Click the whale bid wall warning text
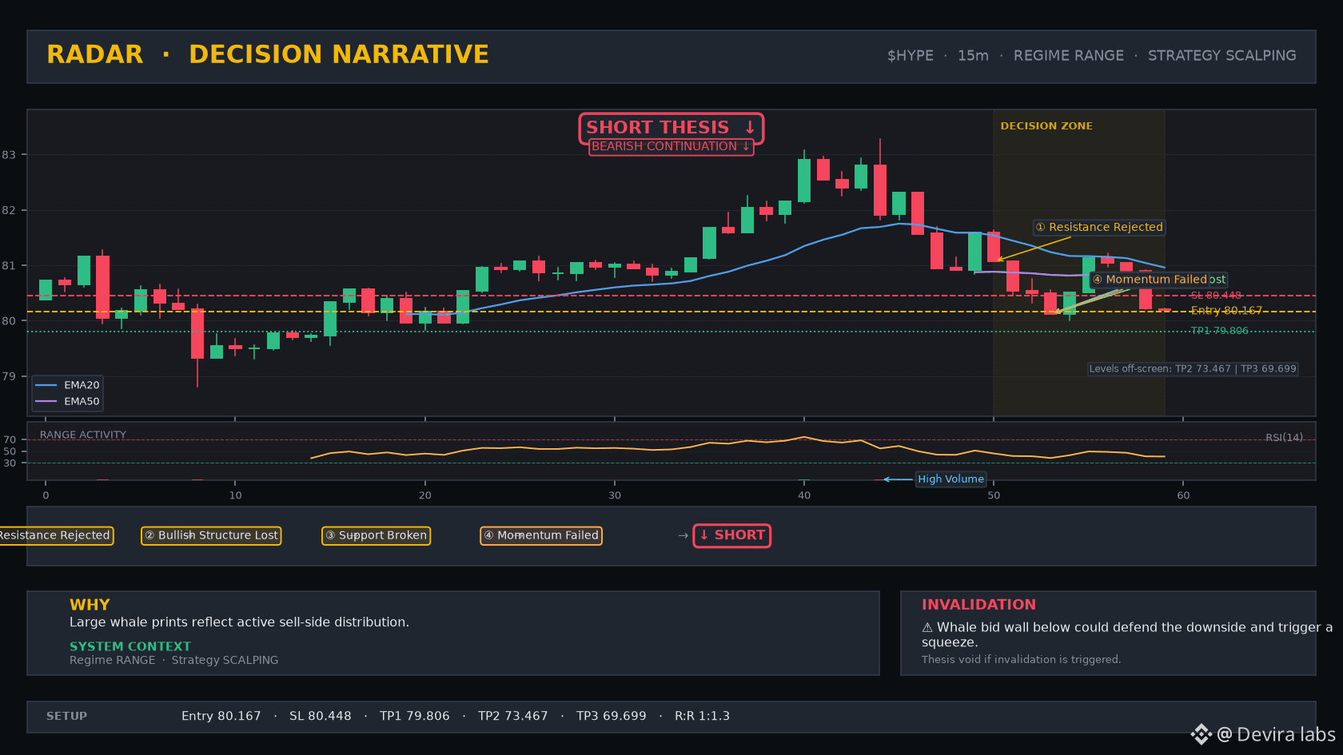 (x=1127, y=634)
